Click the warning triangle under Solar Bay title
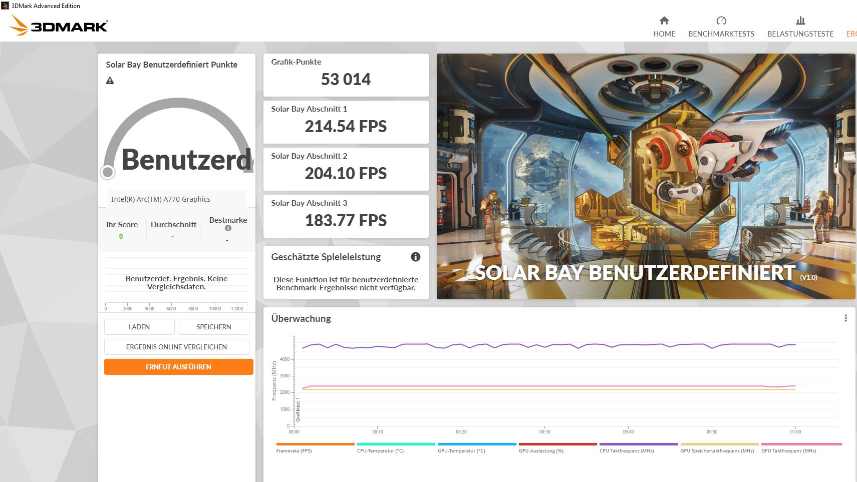857x482 pixels. point(110,81)
